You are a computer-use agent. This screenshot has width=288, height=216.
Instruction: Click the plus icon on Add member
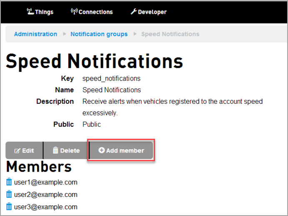click(x=101, y=150)
